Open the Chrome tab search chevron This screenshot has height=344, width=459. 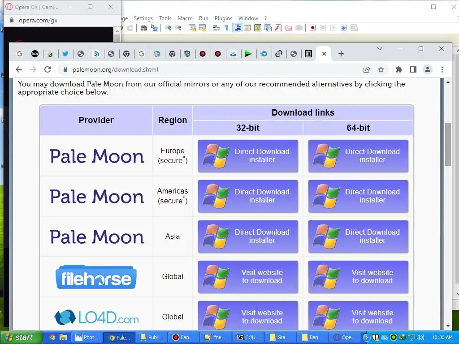click(380, 49)
